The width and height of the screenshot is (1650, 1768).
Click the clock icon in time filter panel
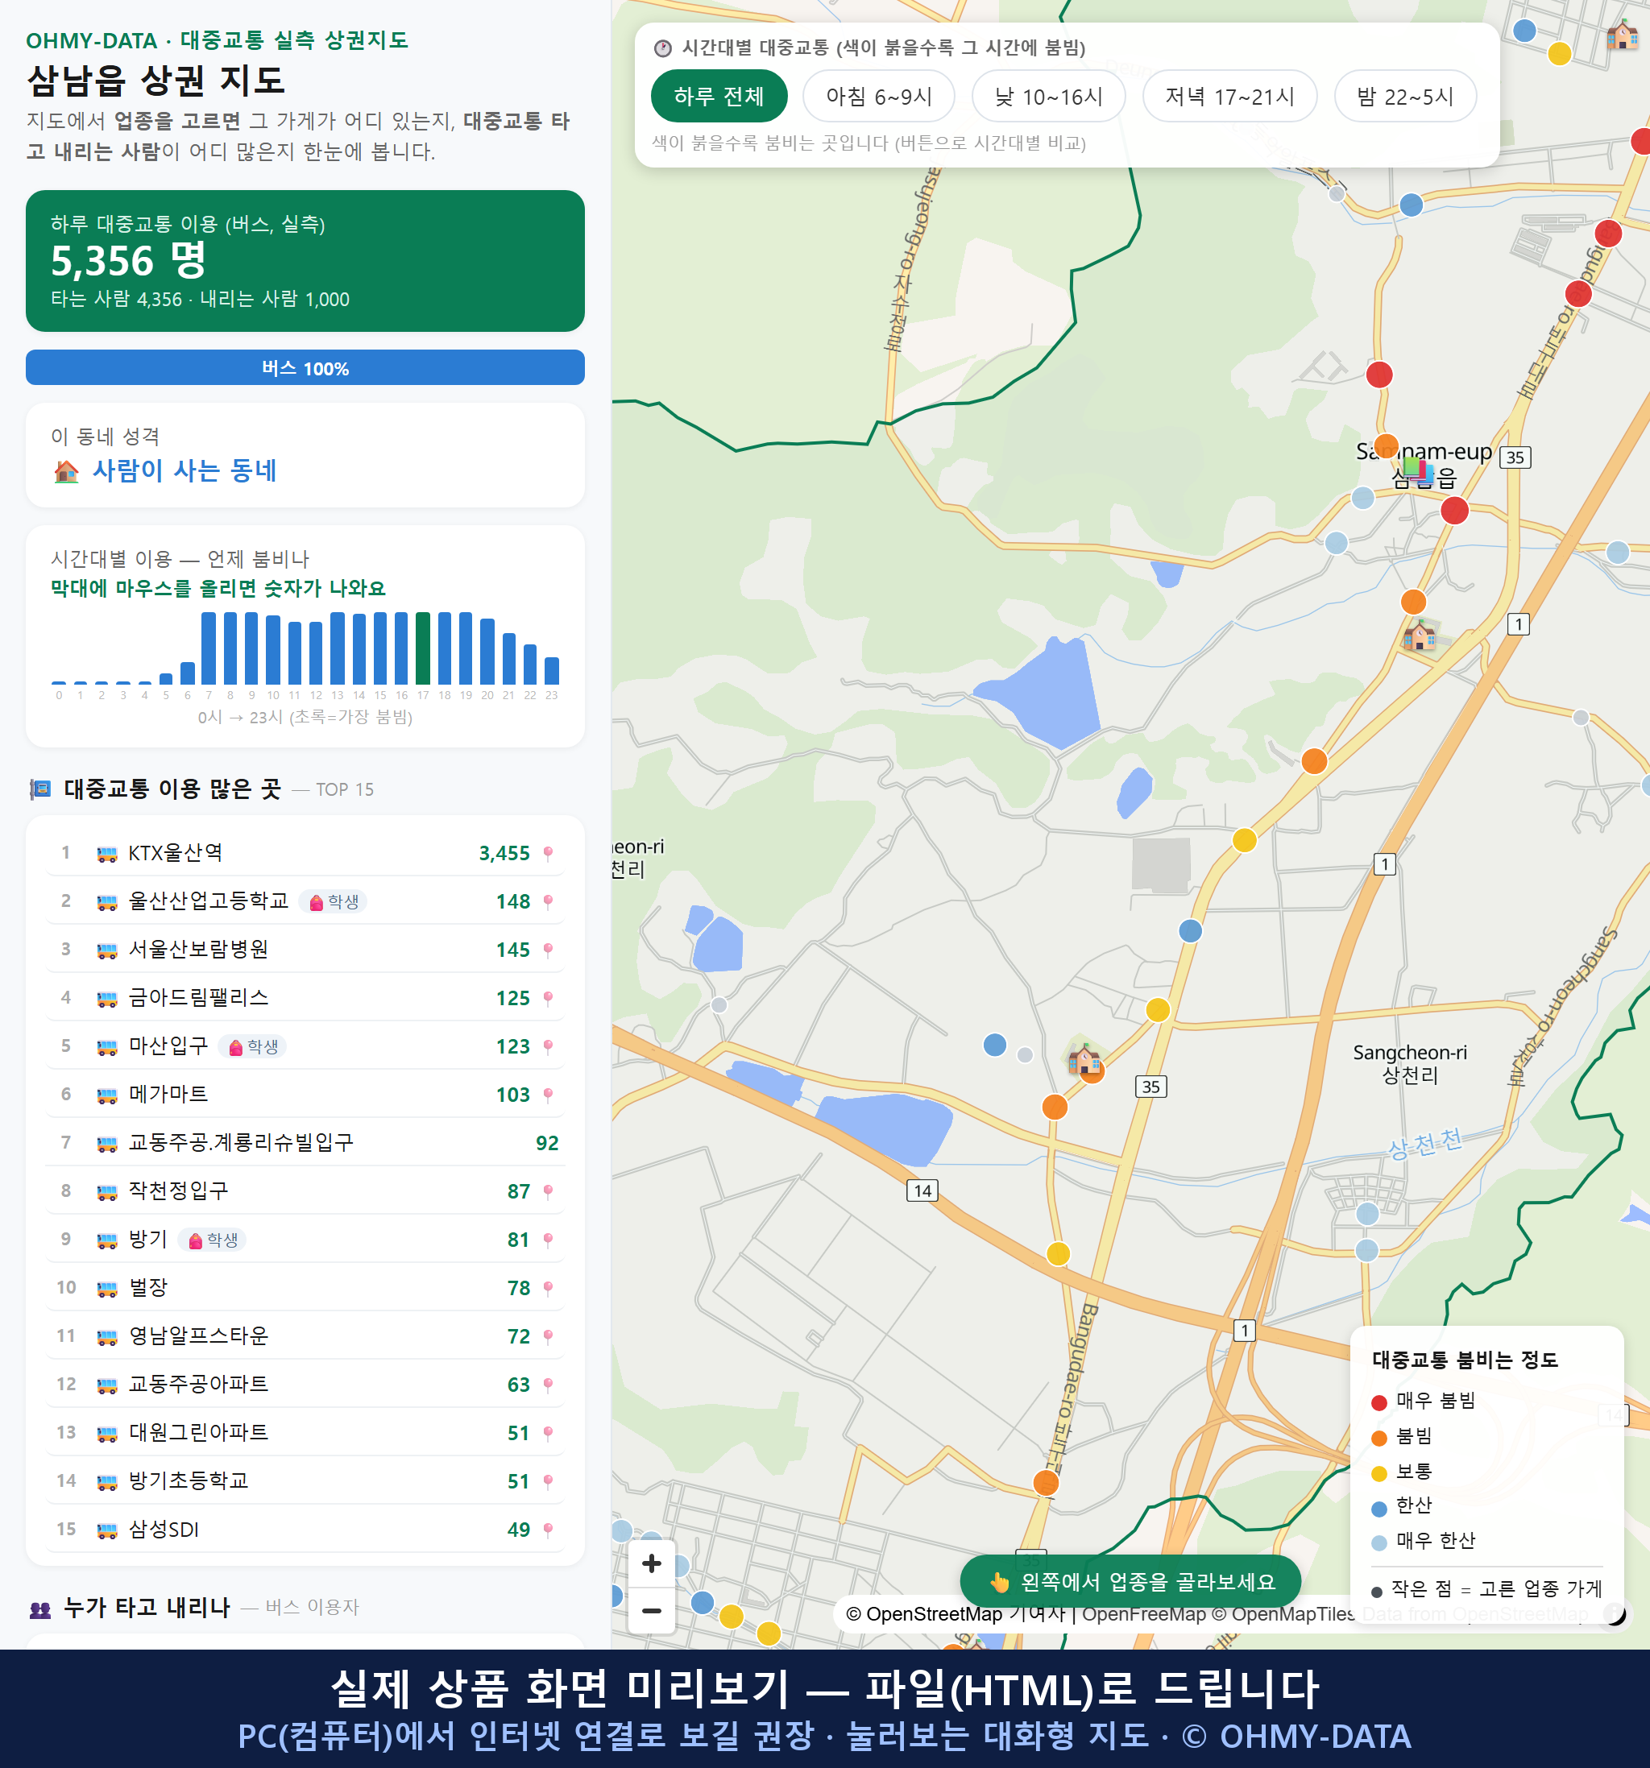661,48
